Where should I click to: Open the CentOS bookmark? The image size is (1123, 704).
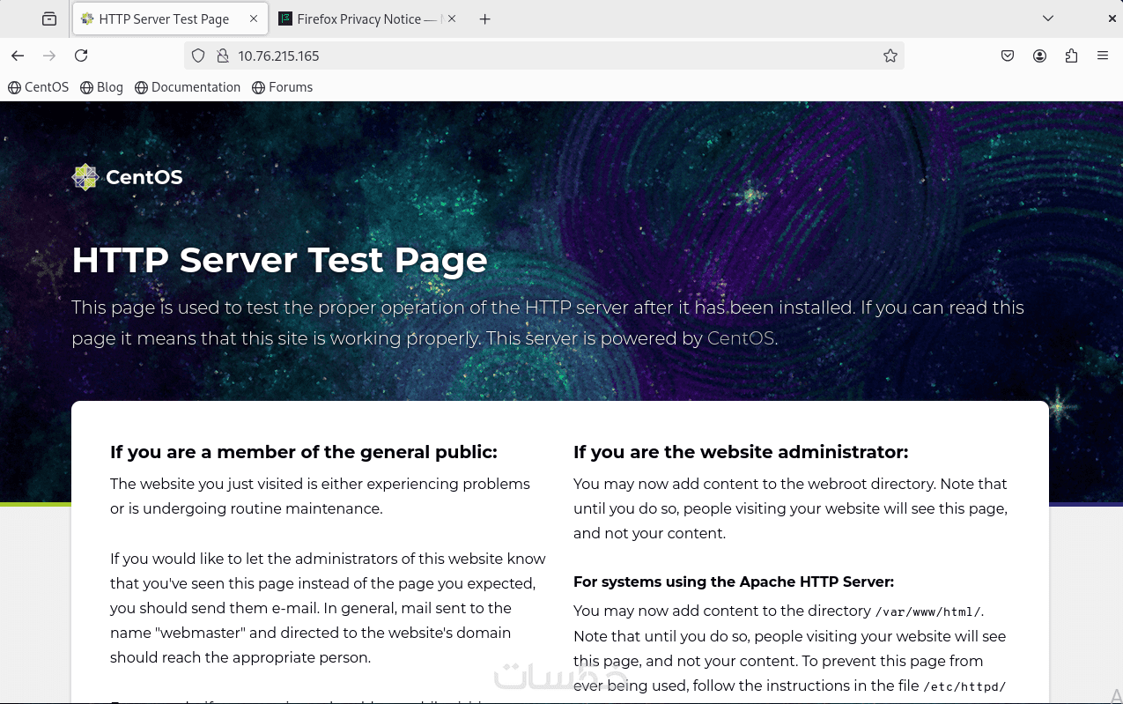tap(38, 87)
